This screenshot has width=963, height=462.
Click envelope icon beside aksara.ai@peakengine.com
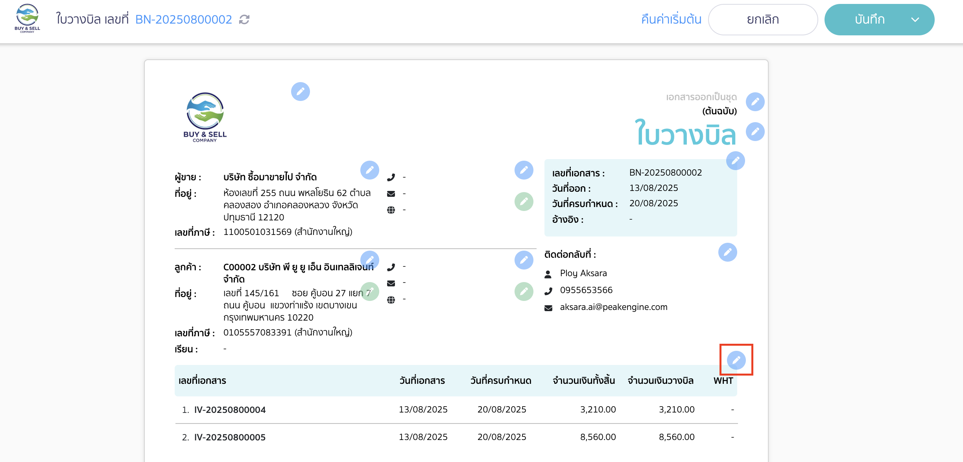548,308
